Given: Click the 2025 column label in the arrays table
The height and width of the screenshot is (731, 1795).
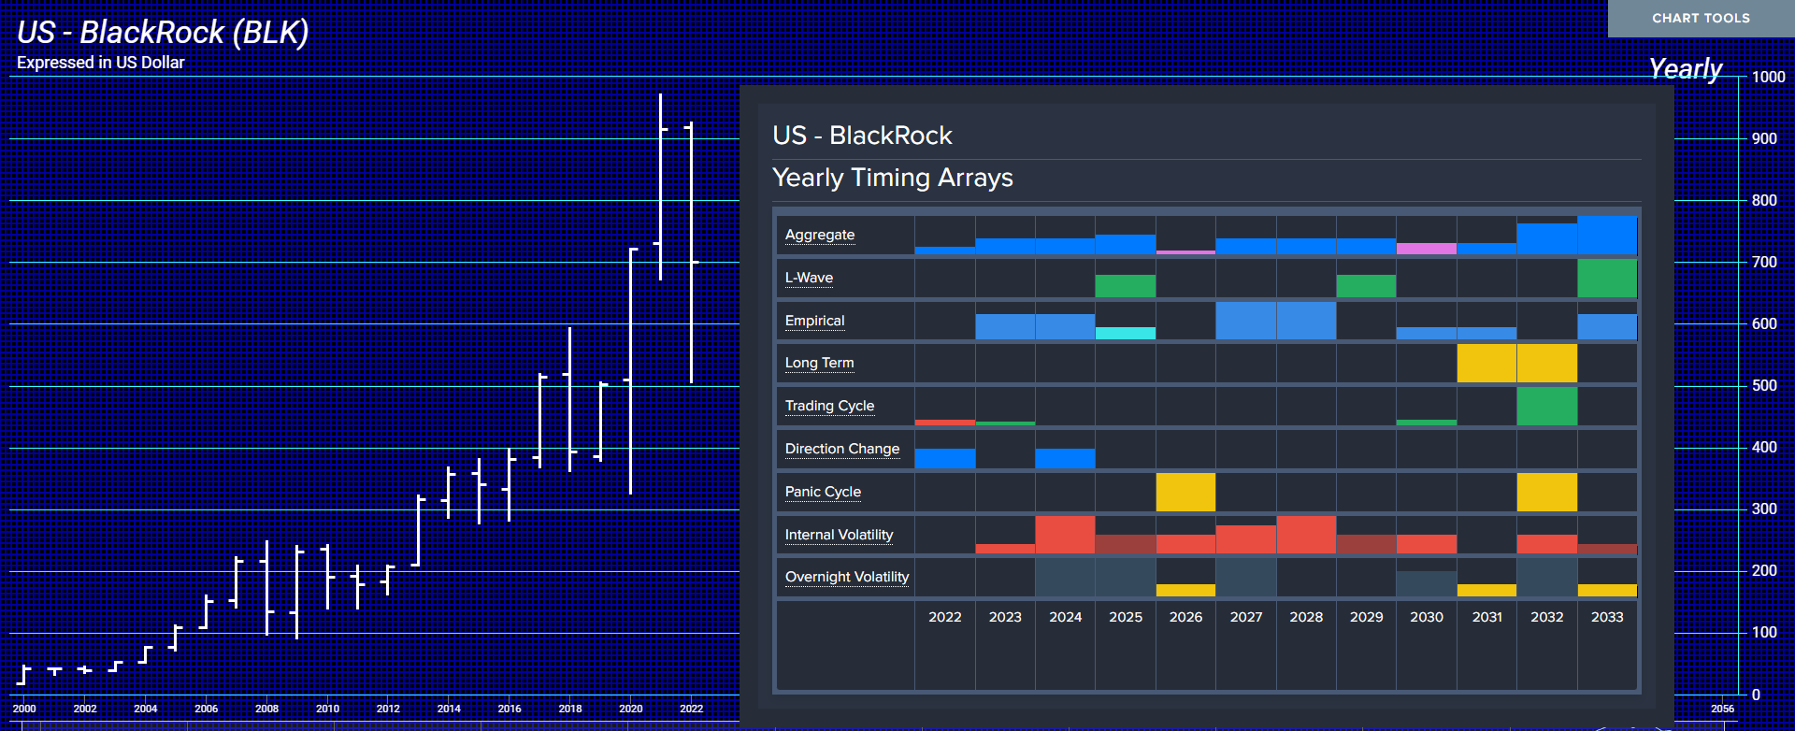Looking at the screenshot, I should point(1126,617).
